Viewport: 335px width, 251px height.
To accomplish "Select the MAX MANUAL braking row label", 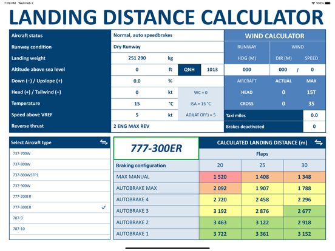I will tap(157, 176).
